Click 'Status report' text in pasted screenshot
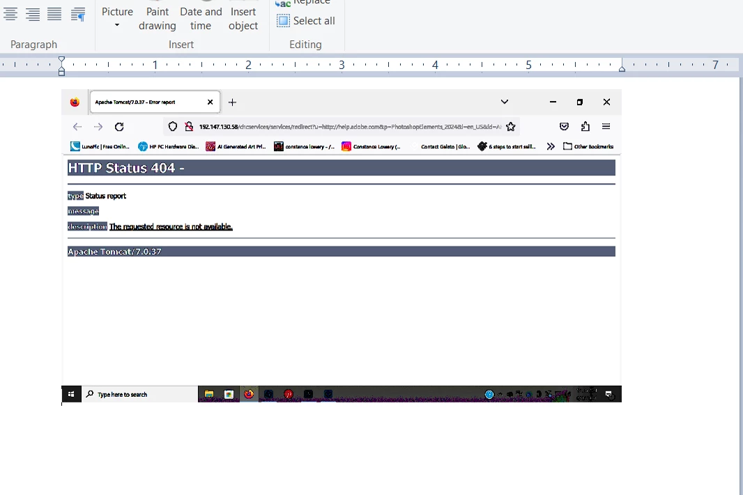 [106, 196]
